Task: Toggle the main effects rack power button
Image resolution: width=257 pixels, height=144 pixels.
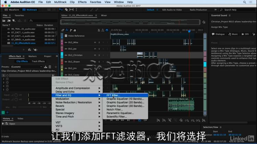Action: pyautogui.click(x=3, y=113)
